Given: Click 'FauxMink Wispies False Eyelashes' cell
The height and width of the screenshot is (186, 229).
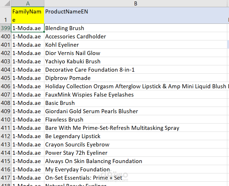Looking at the screenshot, I should (136, 95).
